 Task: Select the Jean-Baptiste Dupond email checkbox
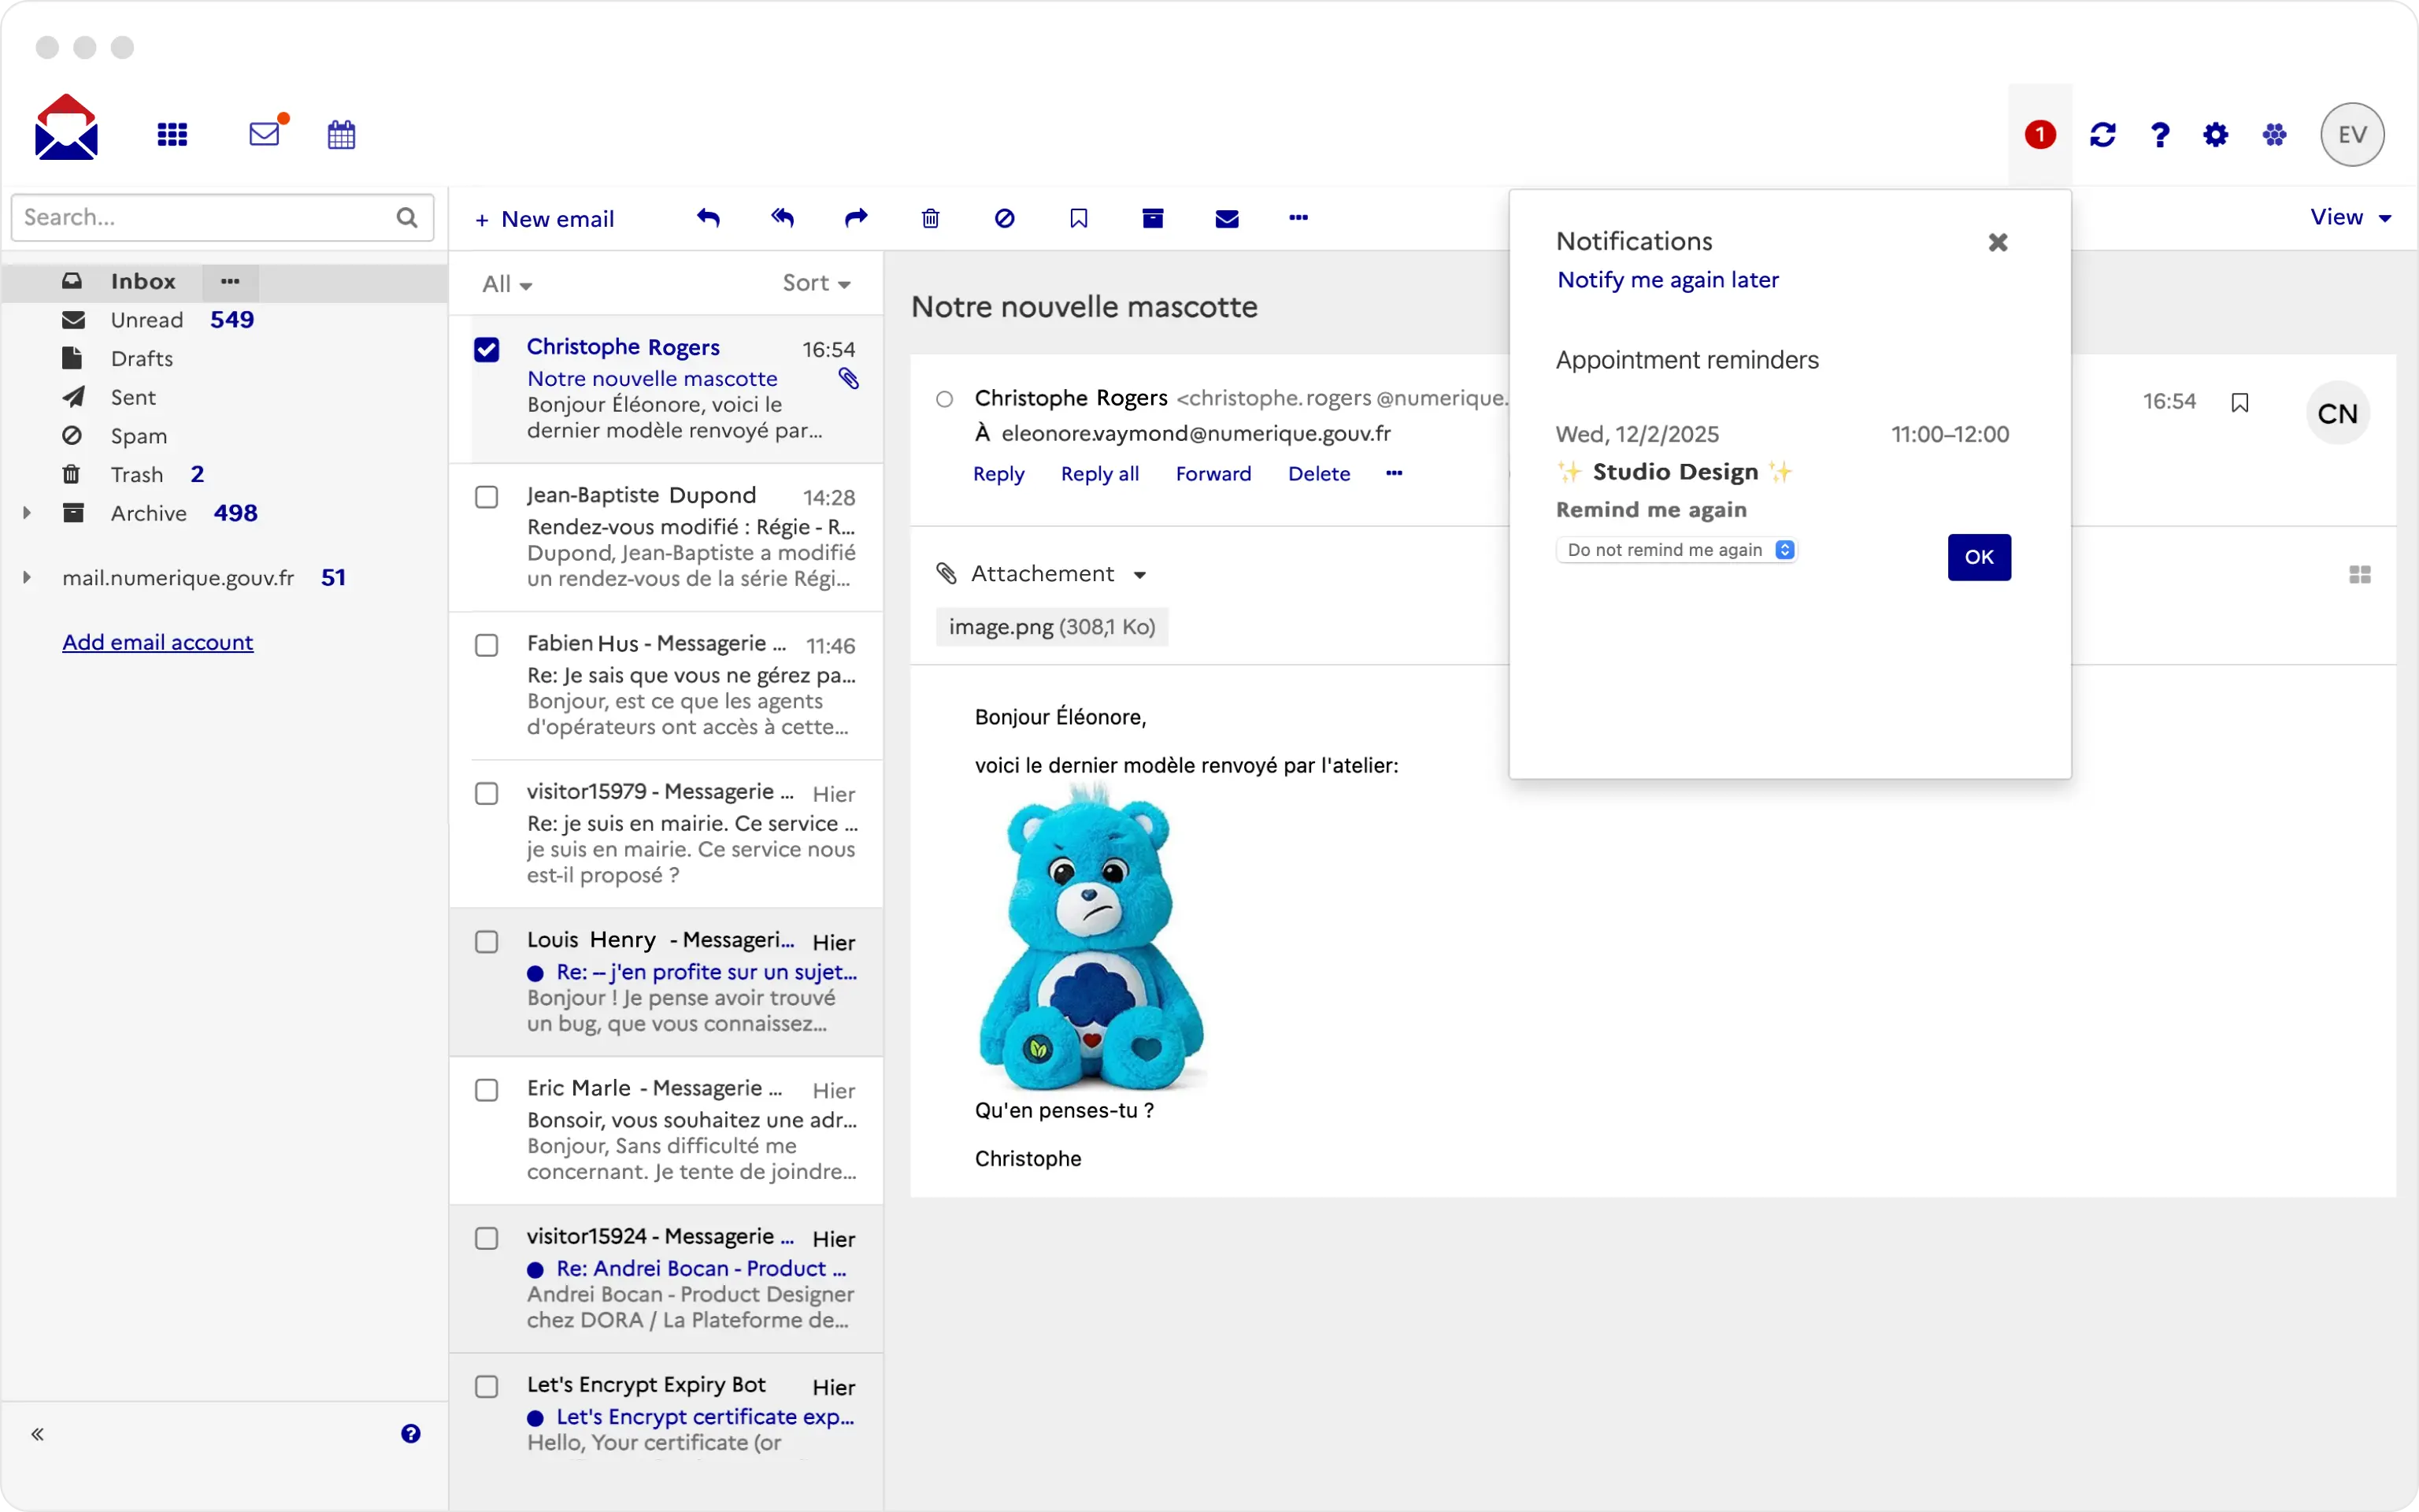click(487, 497)
